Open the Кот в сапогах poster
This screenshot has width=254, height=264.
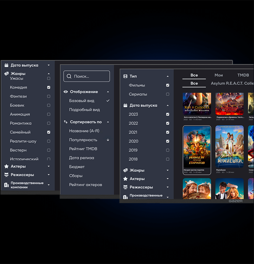[x=197, y=104]
